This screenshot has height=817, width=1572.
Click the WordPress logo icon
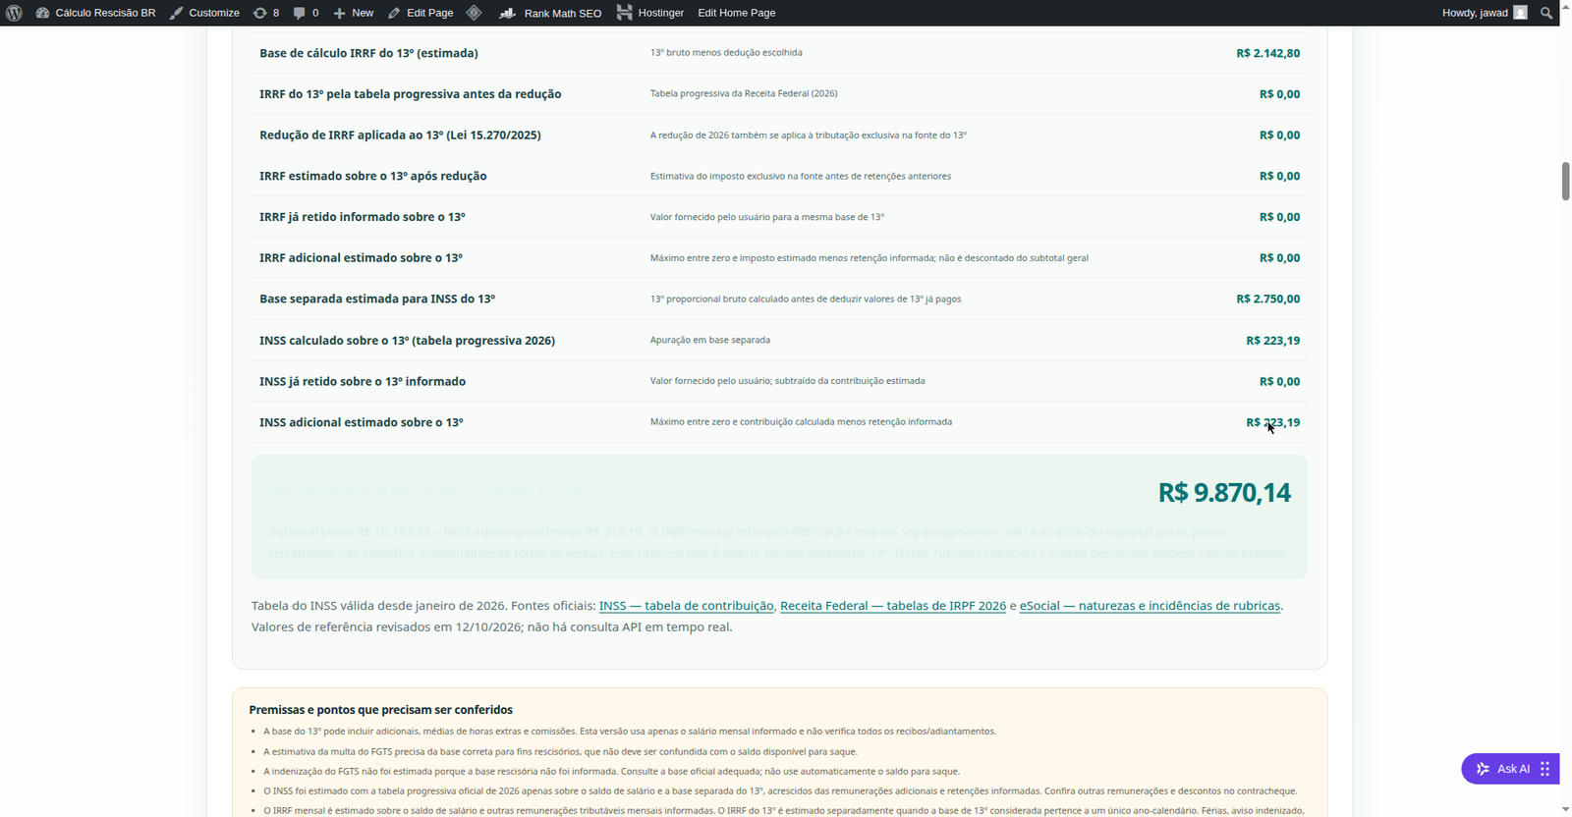coord(15,13)
